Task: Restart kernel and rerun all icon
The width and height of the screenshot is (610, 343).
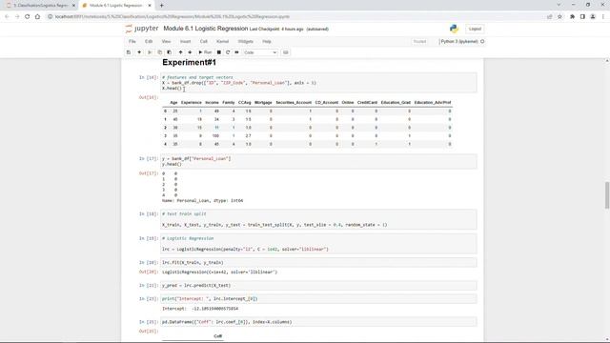Action: (x=236, y=52)
